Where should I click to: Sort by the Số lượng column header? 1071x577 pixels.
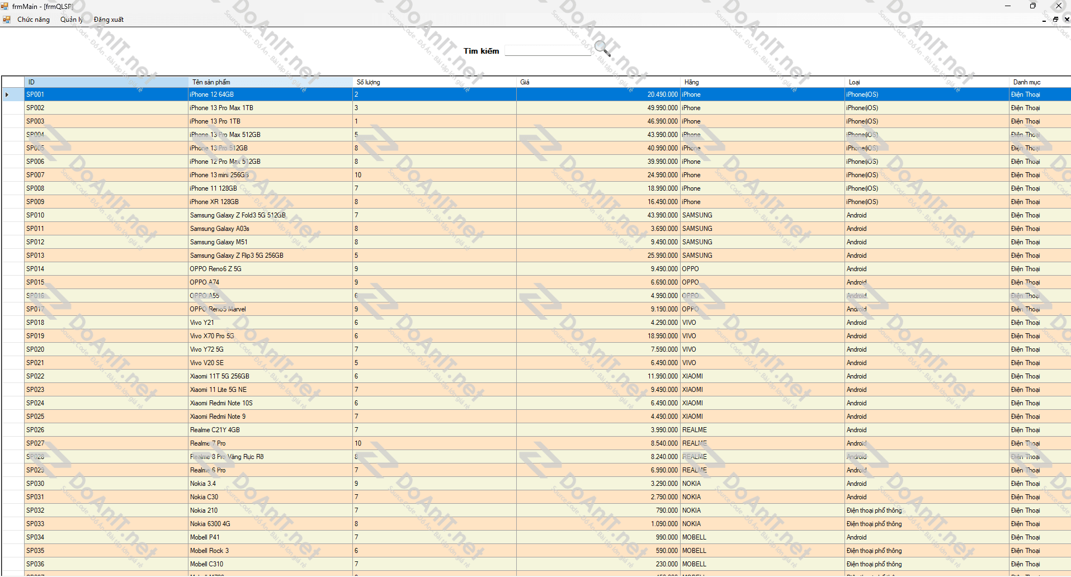pos(435,82)
